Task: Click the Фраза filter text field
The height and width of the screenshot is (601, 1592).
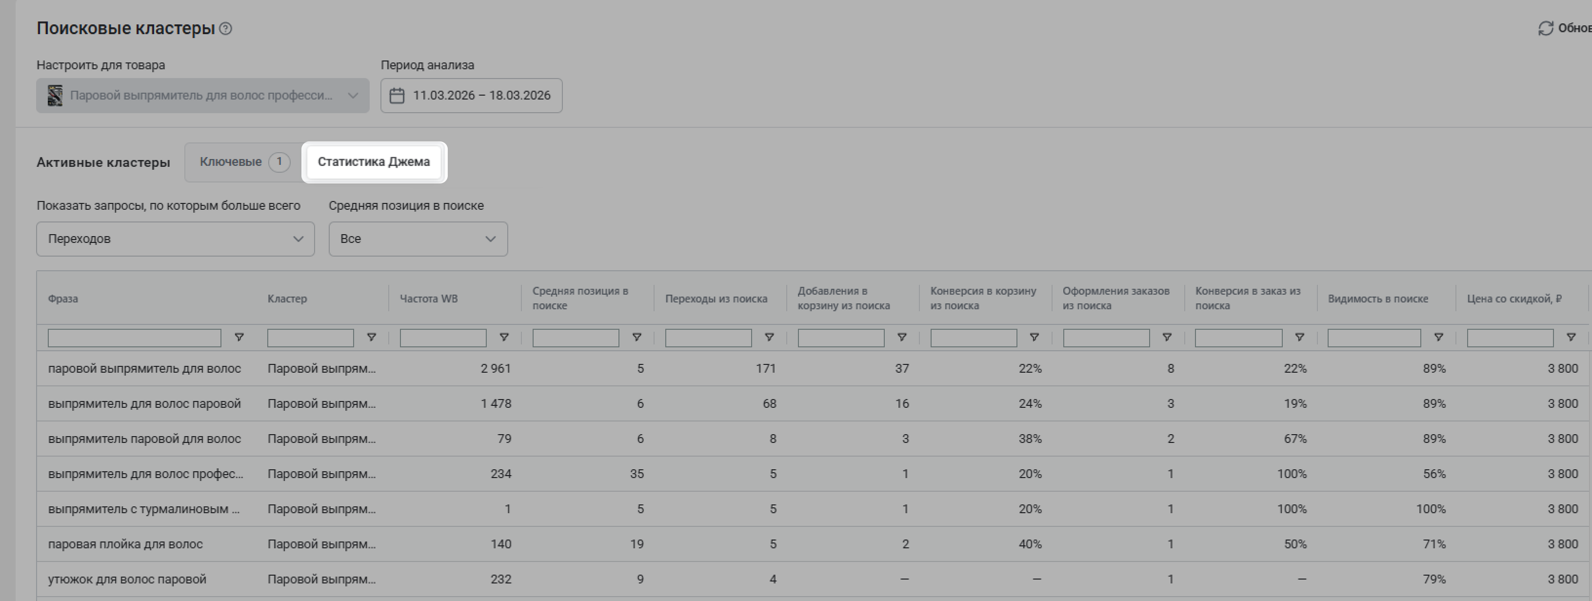Action: (x=134, y=338)
